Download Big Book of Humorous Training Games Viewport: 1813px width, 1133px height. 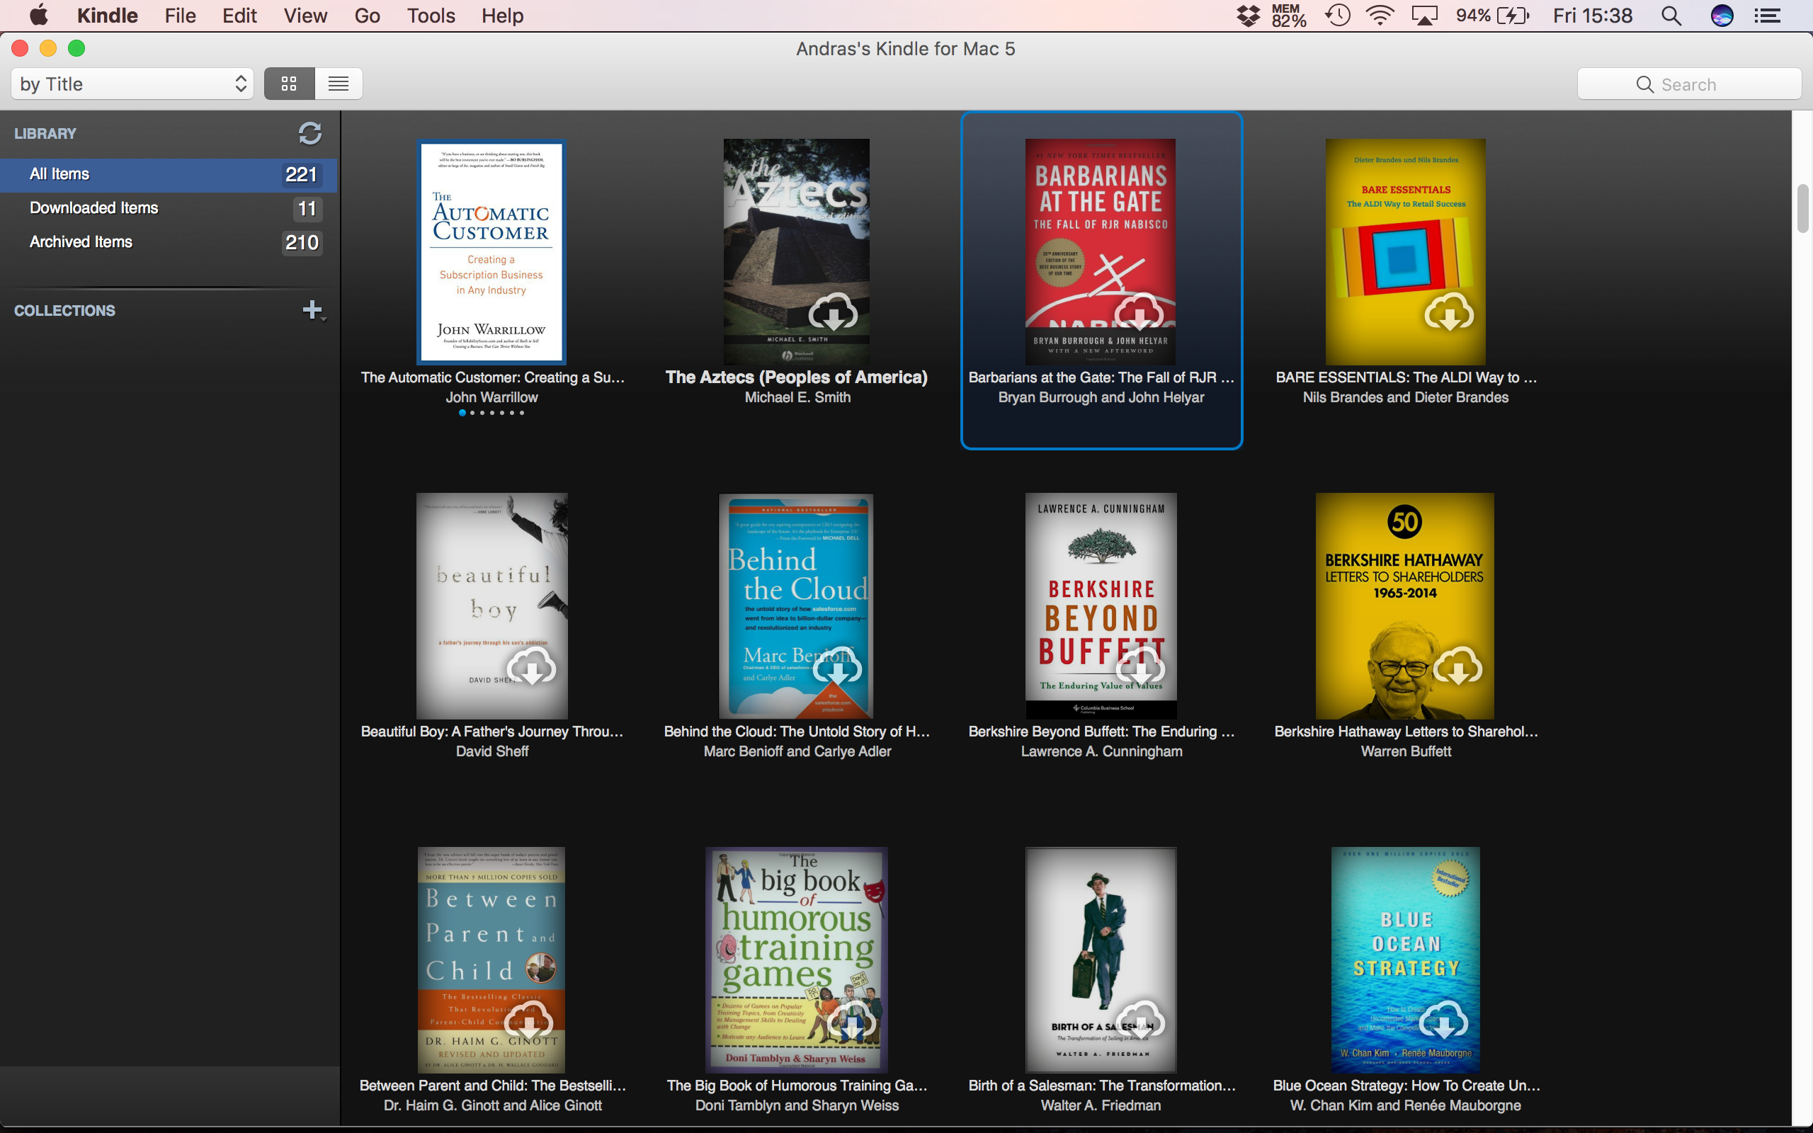tap(851, 1020)
